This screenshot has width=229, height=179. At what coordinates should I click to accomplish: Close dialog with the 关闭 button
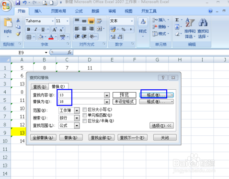click(165, 138)
